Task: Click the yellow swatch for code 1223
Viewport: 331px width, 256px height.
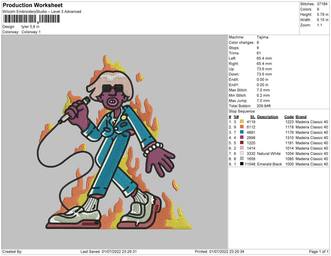Action: (242, 121)
